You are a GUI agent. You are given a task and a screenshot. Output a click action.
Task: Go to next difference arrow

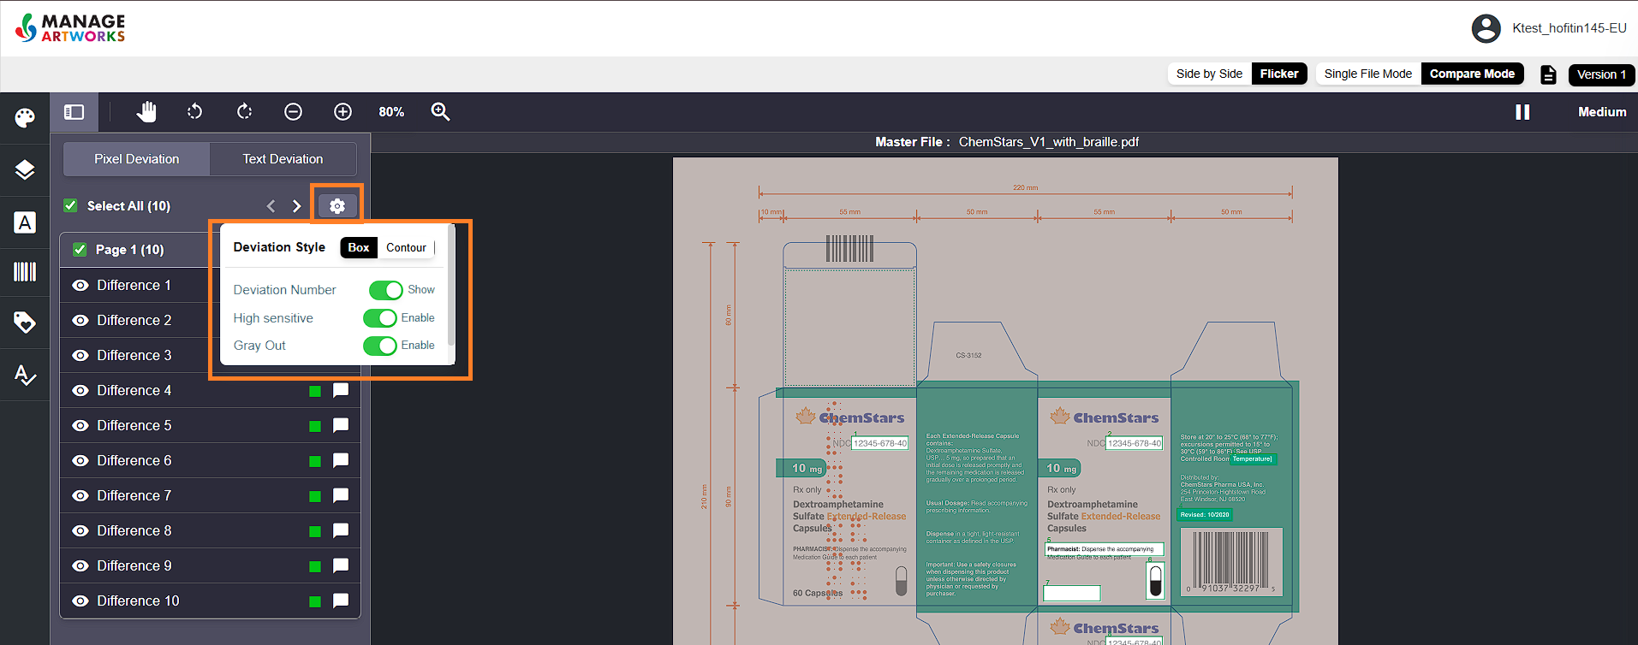296,206
